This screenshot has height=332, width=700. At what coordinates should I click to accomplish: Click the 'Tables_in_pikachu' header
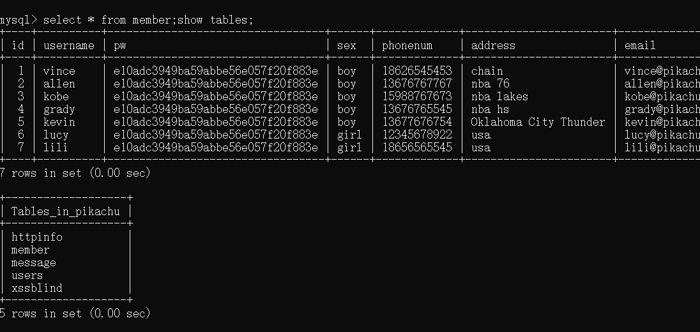tap(65, 211)
